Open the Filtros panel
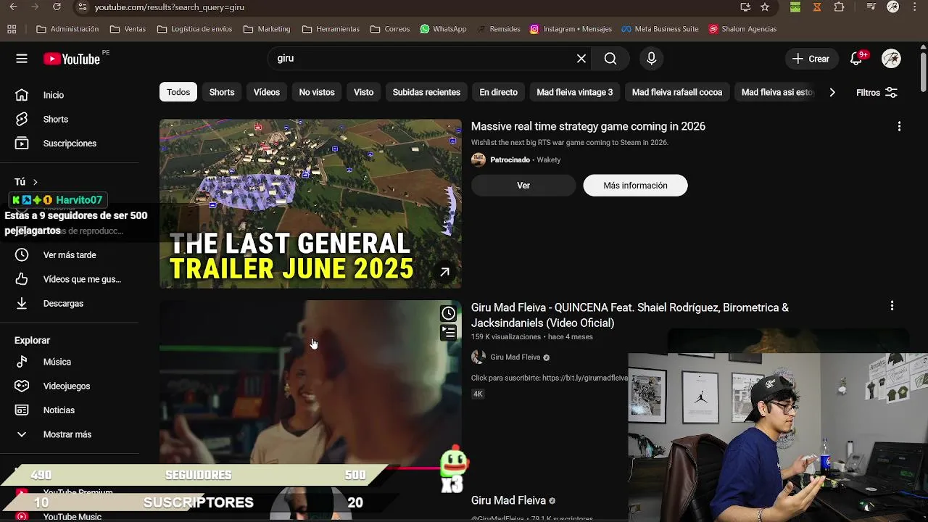 pos(877,92)
